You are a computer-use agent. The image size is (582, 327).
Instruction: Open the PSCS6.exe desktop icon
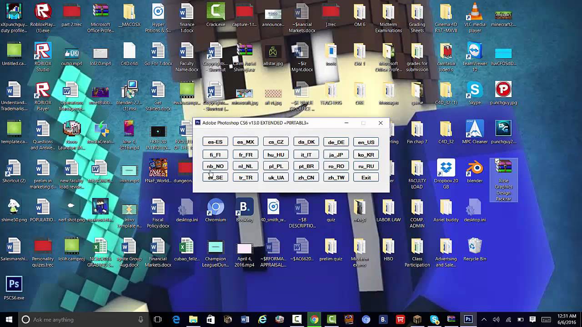(14, 288)
